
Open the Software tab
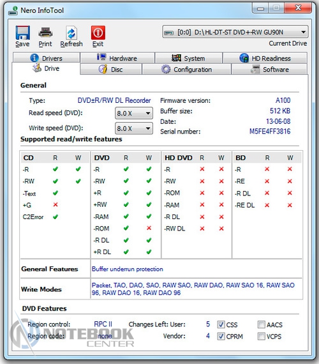pyautogui.click(x=270, y=70)
